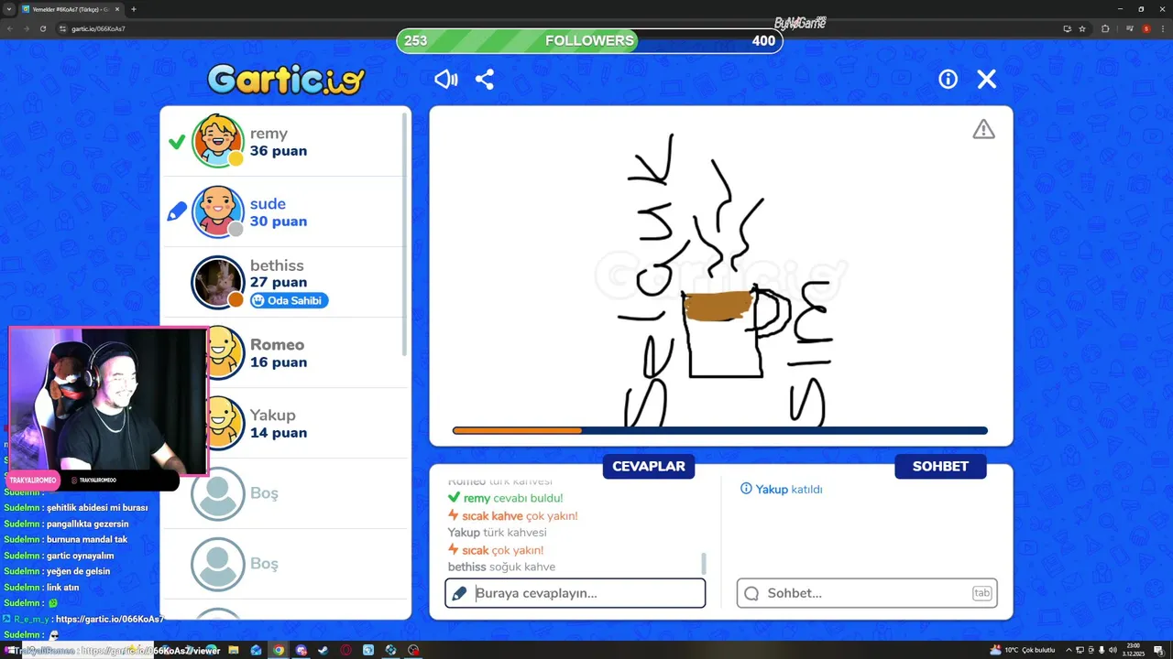This screenshot has height=659, width=1173.
Task: Click the followers goal progress bar
Action: click(x=589, y=40)
